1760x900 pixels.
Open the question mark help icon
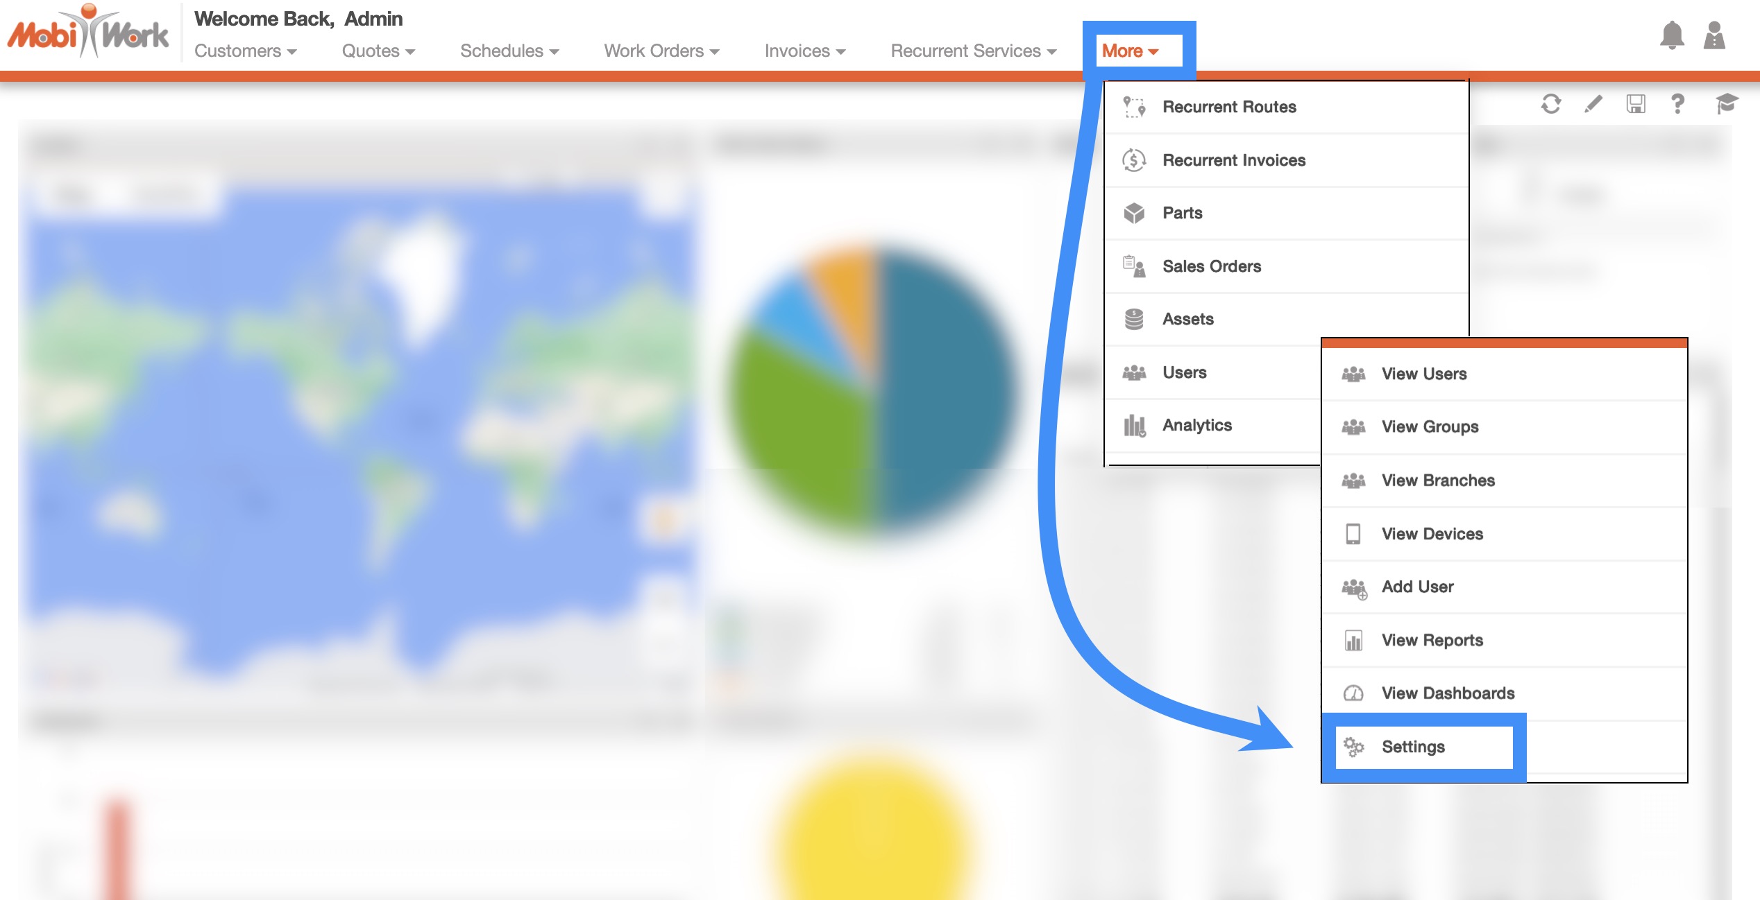[x=1677, y=104]
